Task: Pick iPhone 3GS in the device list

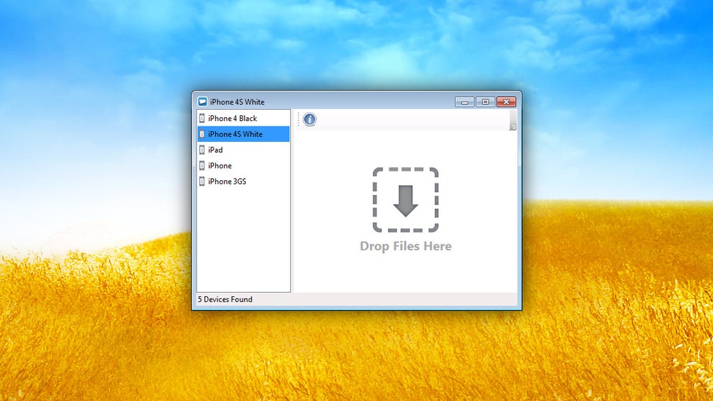Action: [x=243, y=182]
